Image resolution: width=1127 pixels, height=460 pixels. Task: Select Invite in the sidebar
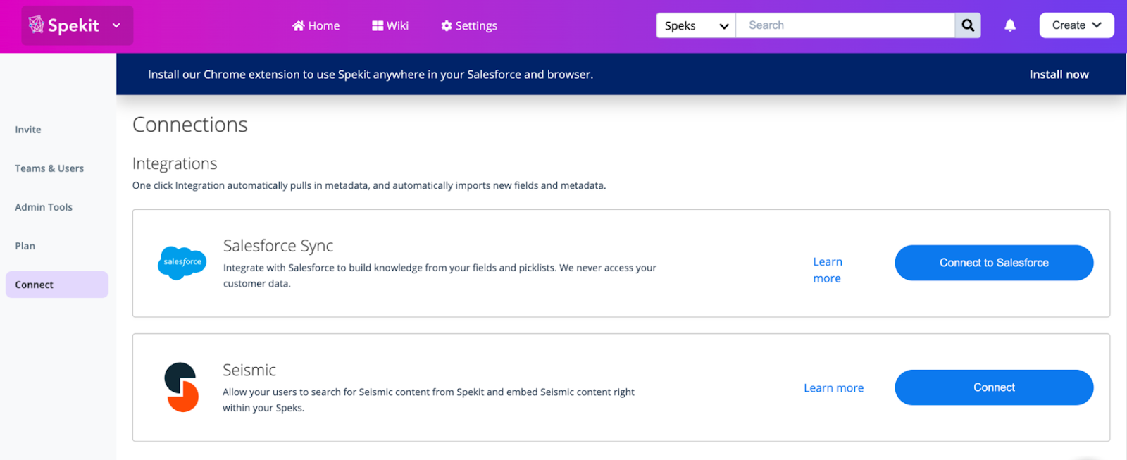[x=28, y=130]
